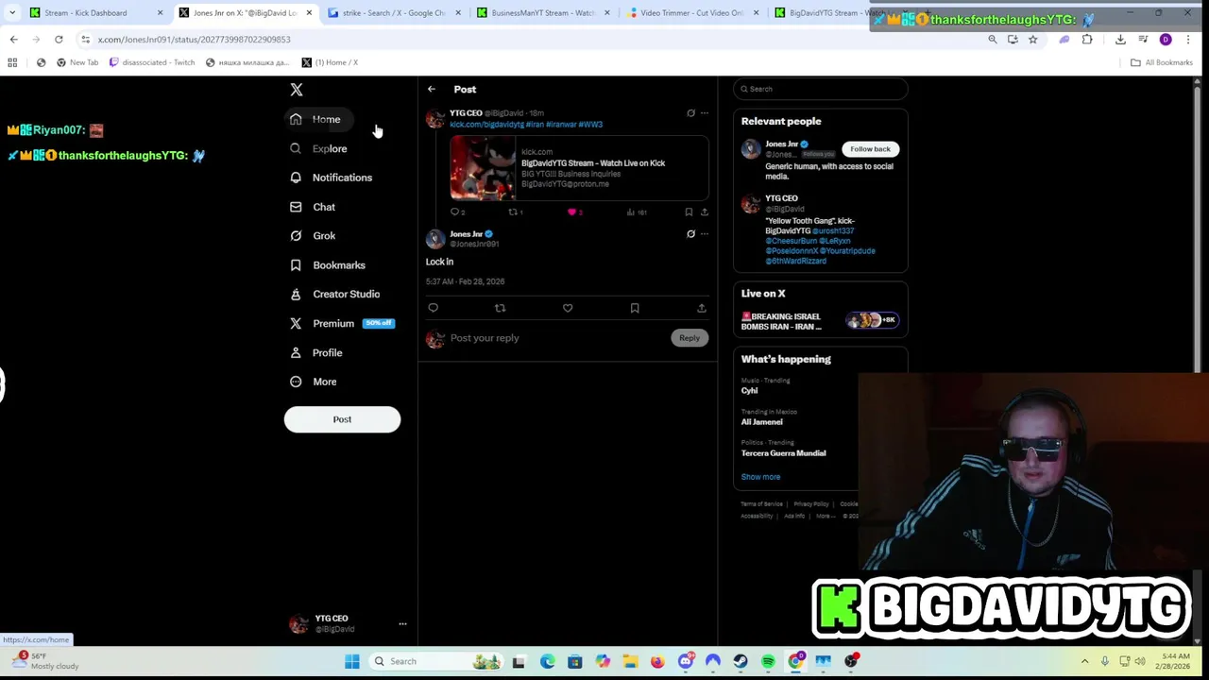This screenshot has width=1209, height=680.
Task: Like the Lock in post
Action: point(568,308)
